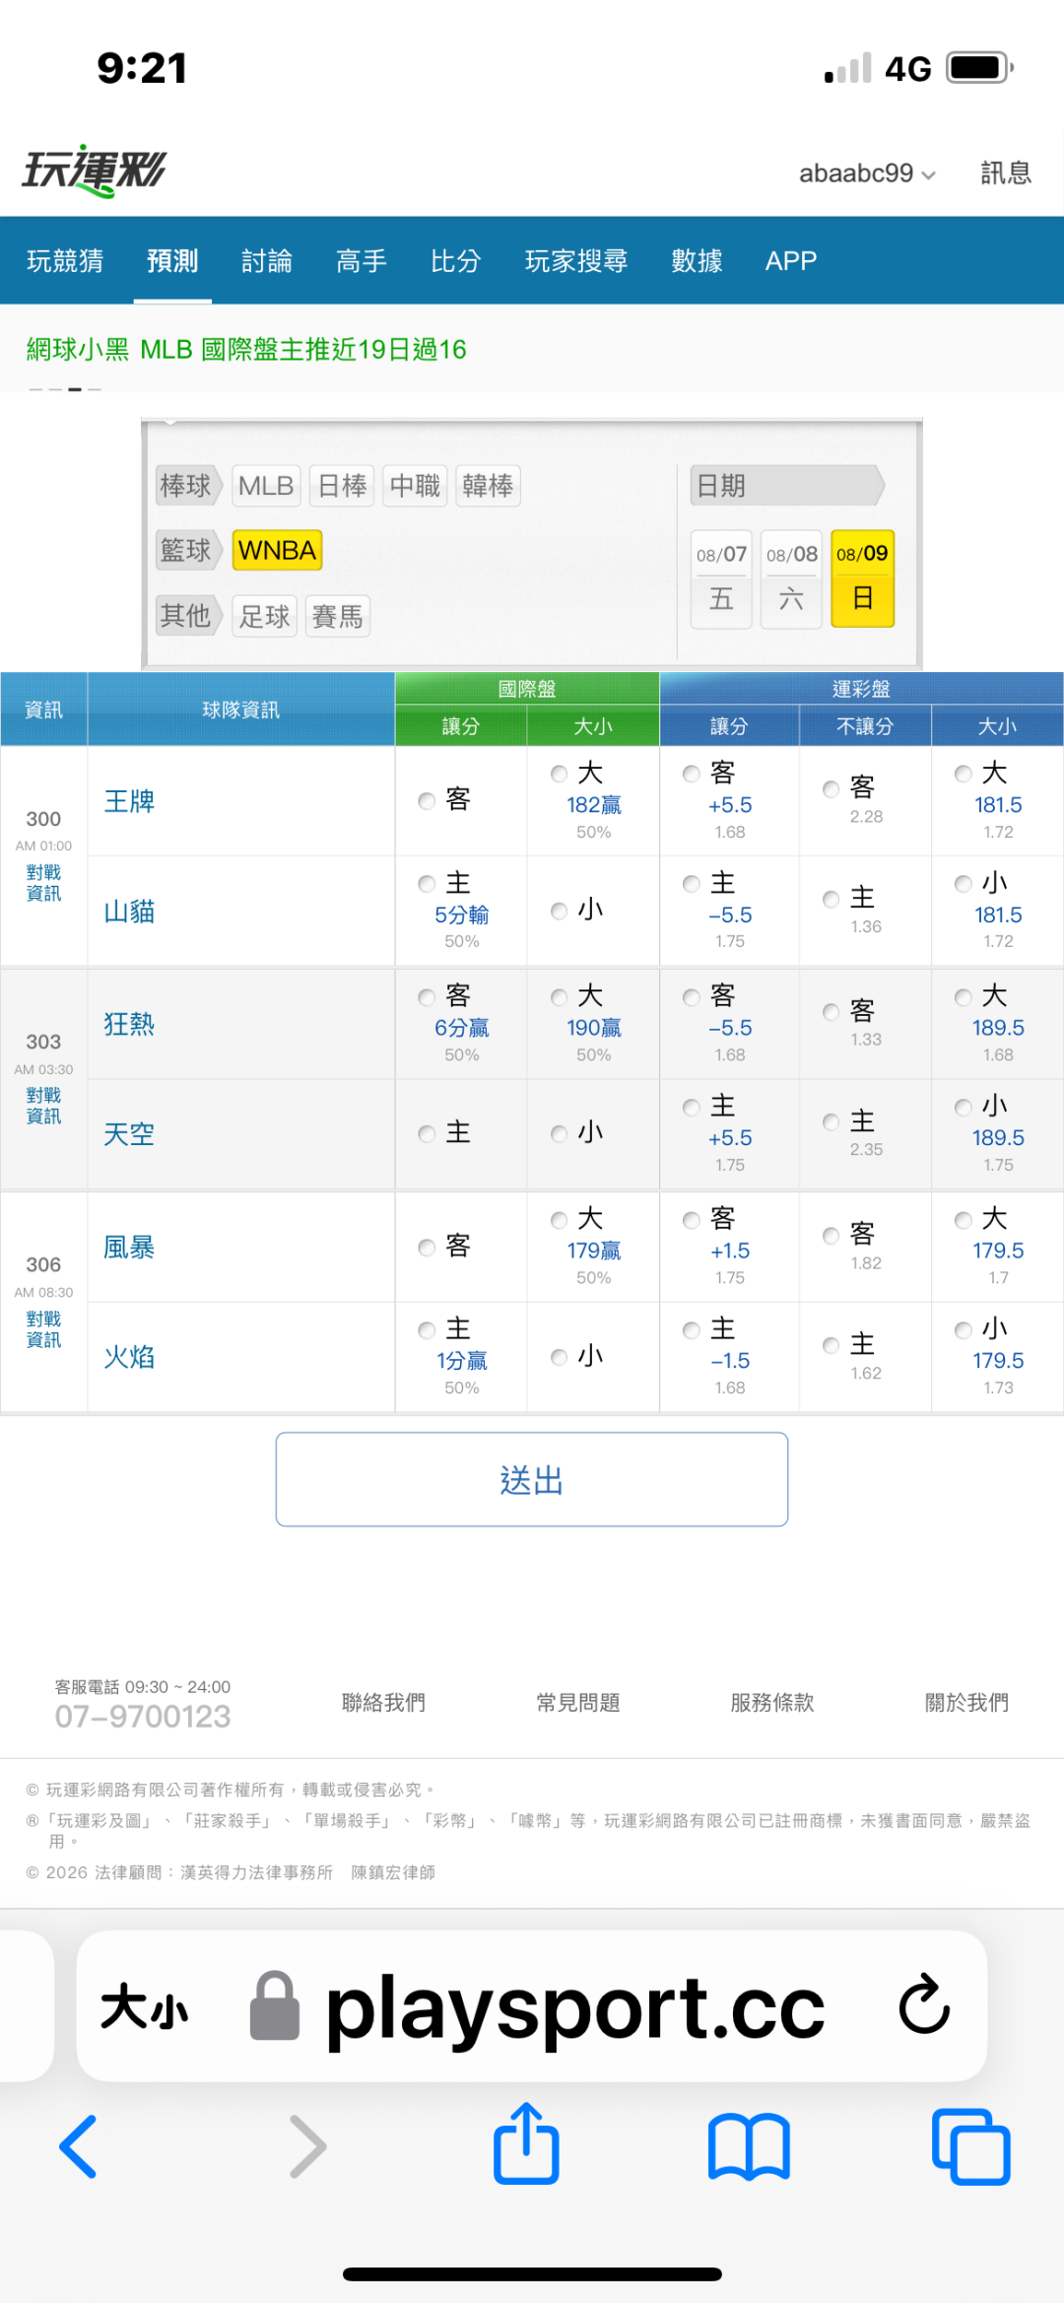Select the 中職 league button
1064x2303 pixels.
[x=415, y=486]
